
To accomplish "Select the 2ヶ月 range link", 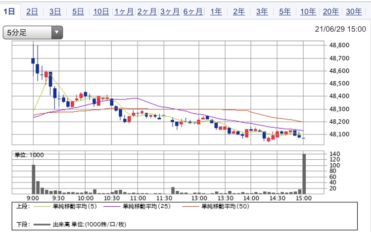I will point(147,11).
